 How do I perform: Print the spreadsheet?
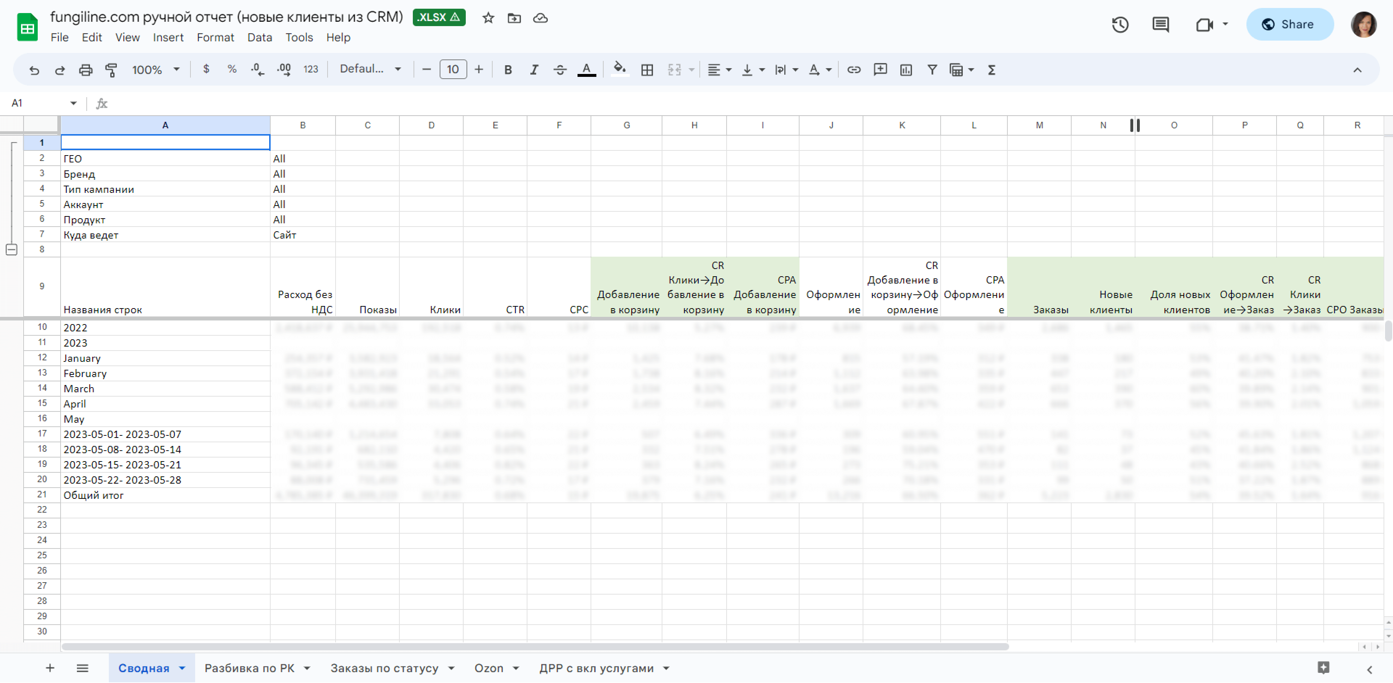[x=86, y=70]
